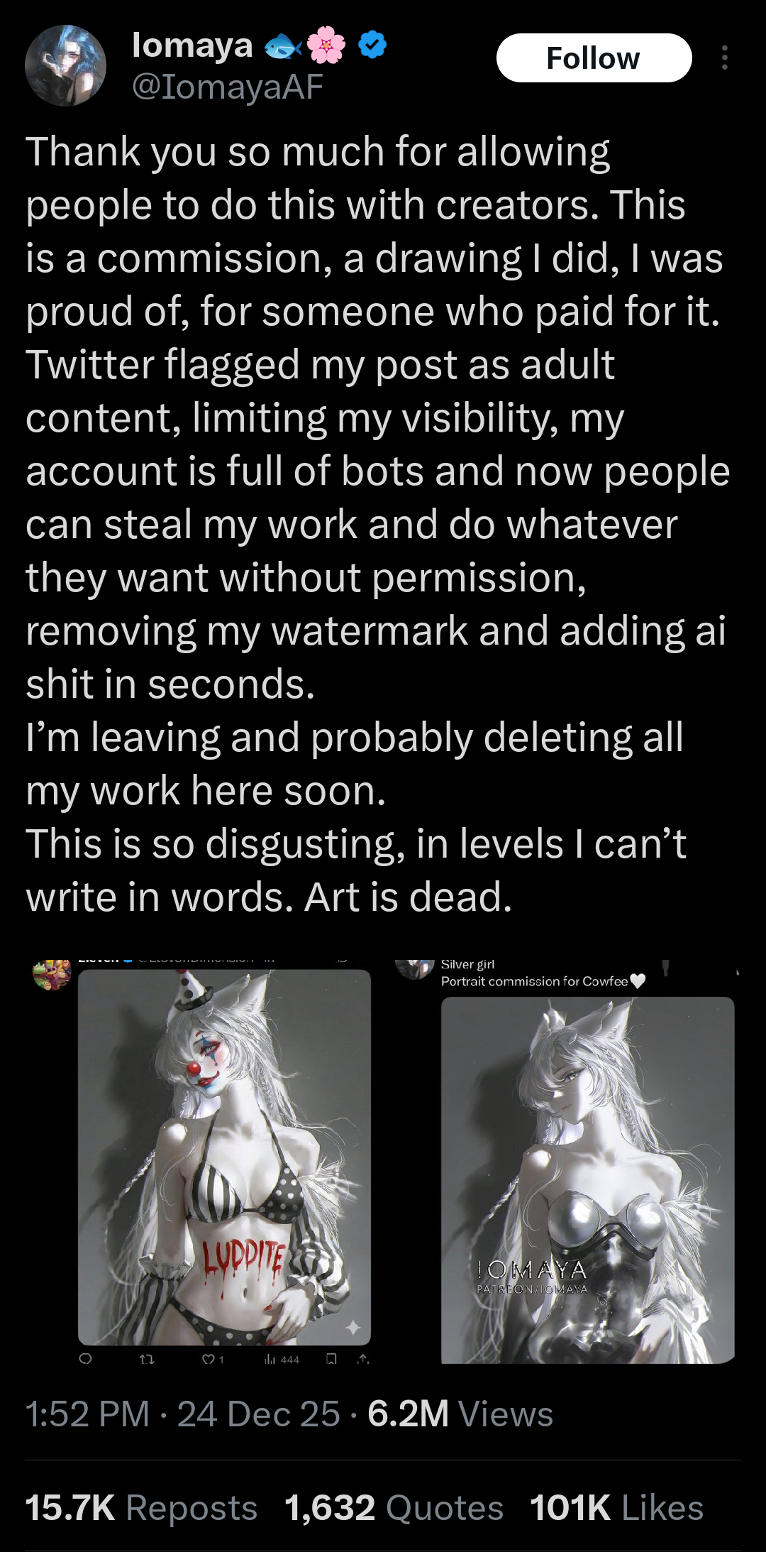Tap the repost icon under clown image

[147, 1359]
